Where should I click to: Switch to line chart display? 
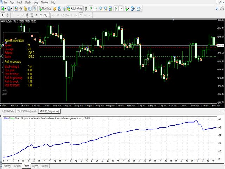coord(96,8)
